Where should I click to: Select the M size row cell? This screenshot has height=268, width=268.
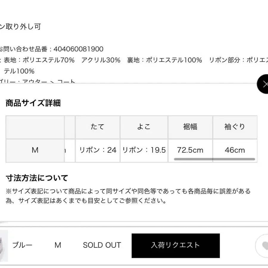click(x=35, y=150)
